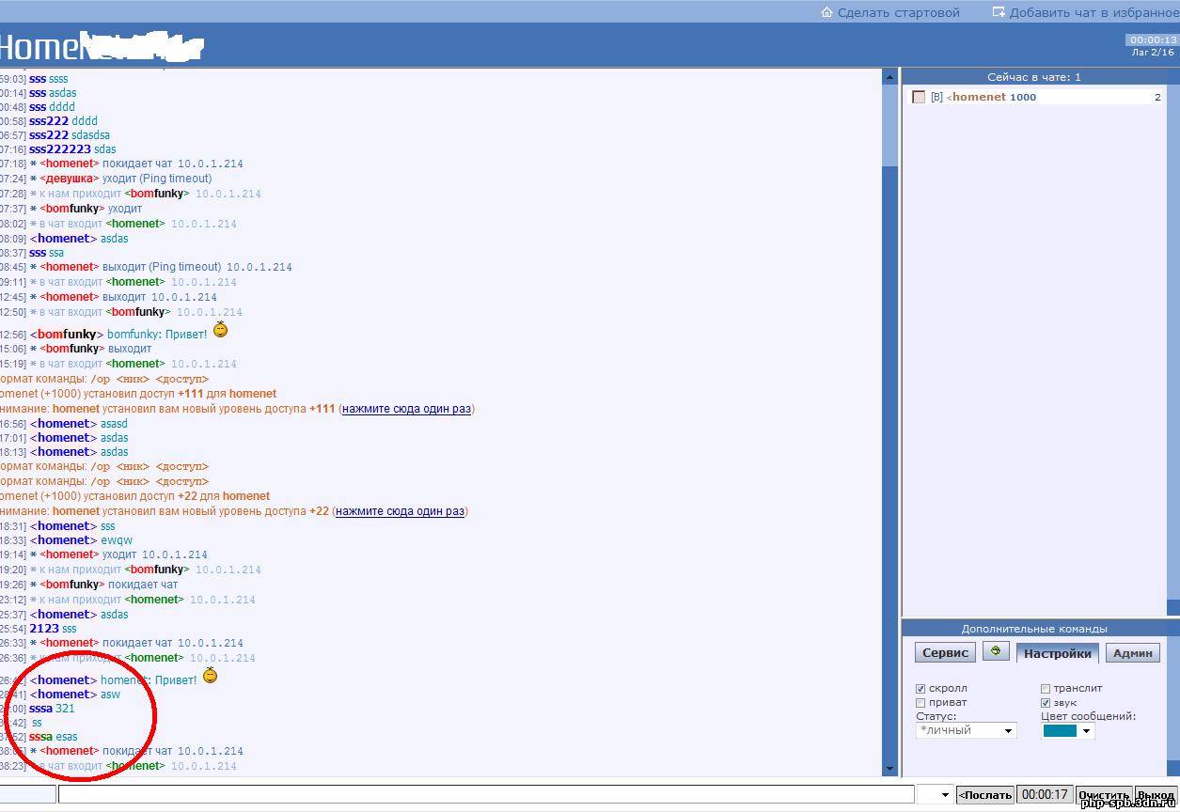Click the square icon beside homenet 1000 in user list
Viewport: 1180px width, 812px height.
click(919, 97)
